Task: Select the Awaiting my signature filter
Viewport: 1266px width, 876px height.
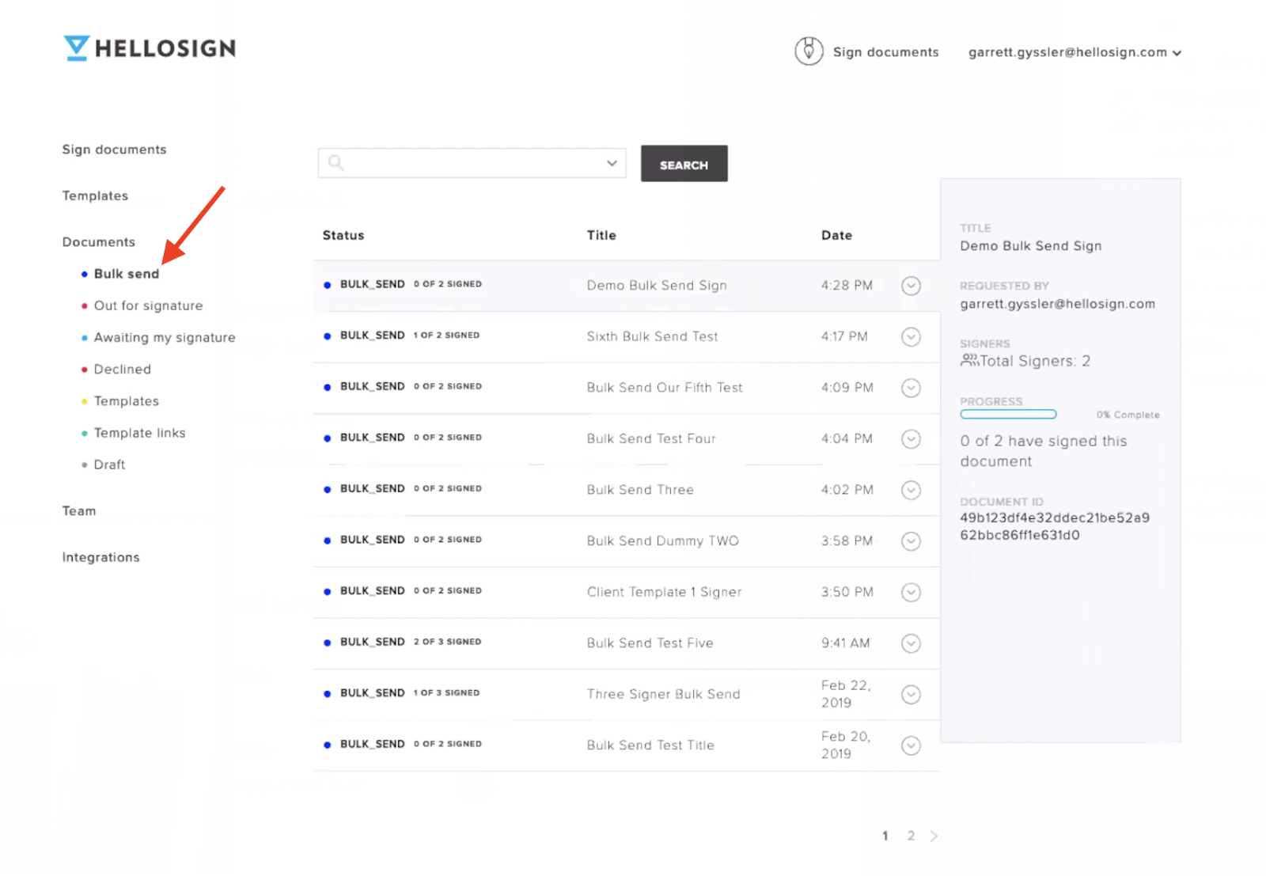Action: tap(165, 338)
